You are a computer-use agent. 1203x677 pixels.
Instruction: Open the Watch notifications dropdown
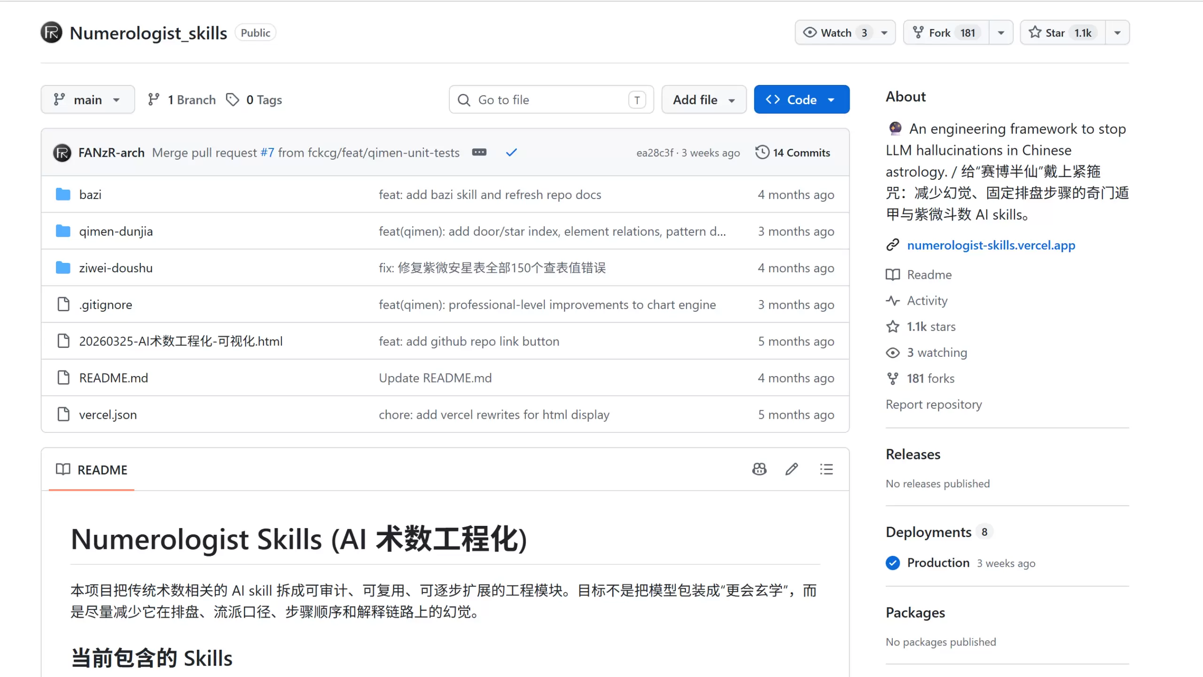[845, 32]
